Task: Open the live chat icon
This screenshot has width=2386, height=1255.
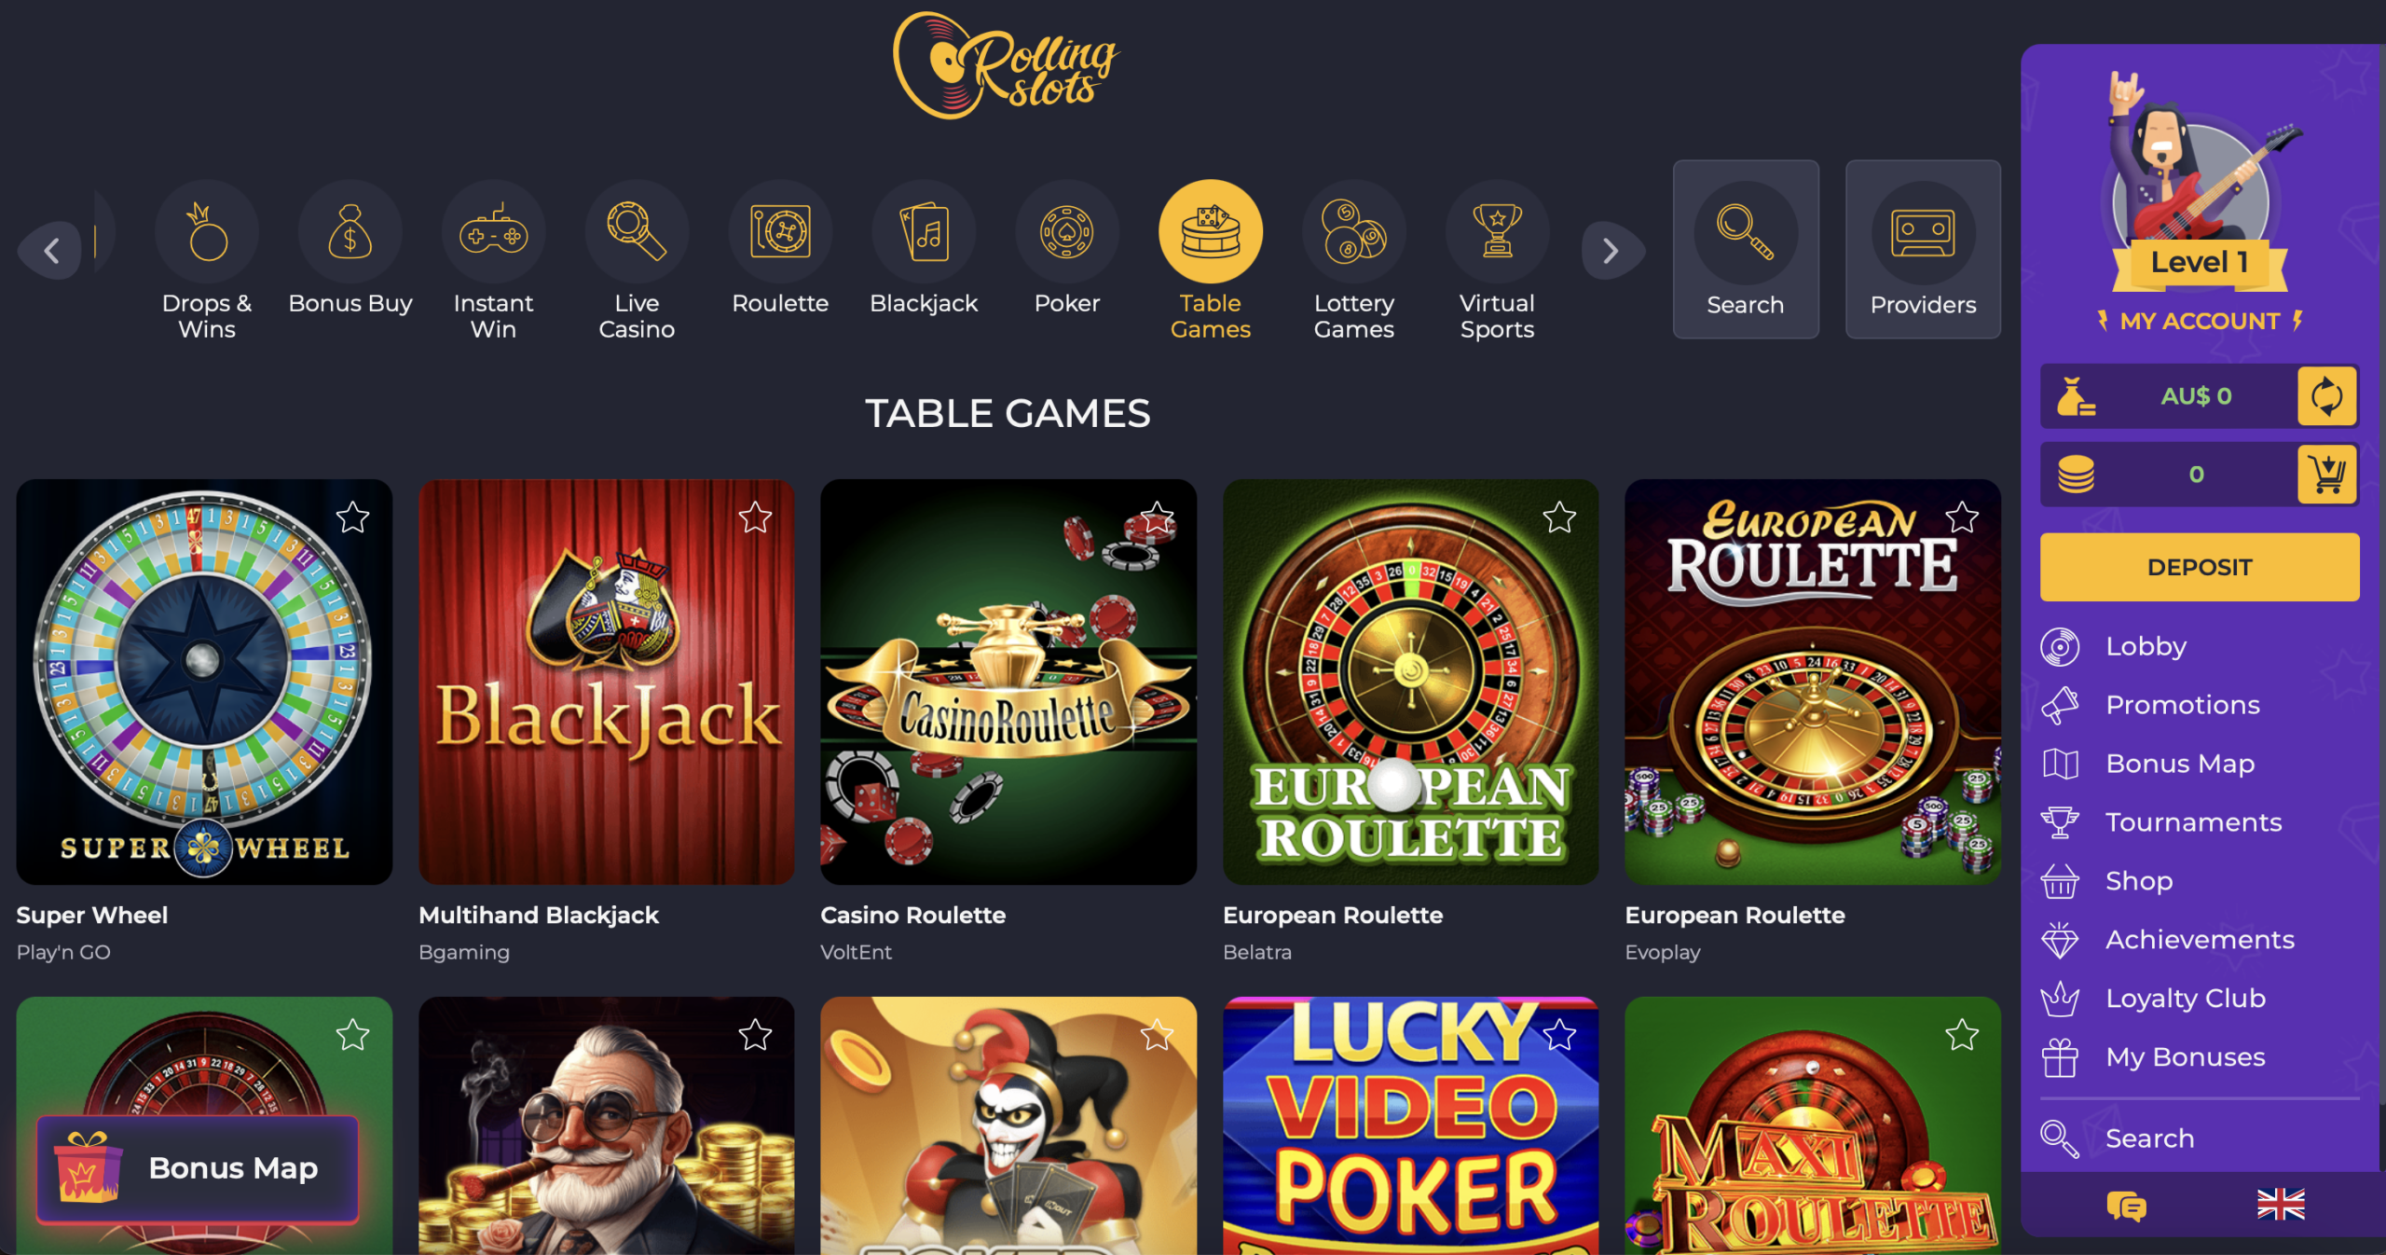Action: pos(2127,1206)
